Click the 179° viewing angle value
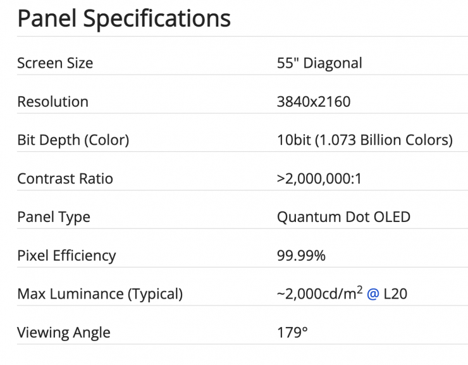Image resolution: width=468 pixels, height=365 pixels. (x=292, y=333)
